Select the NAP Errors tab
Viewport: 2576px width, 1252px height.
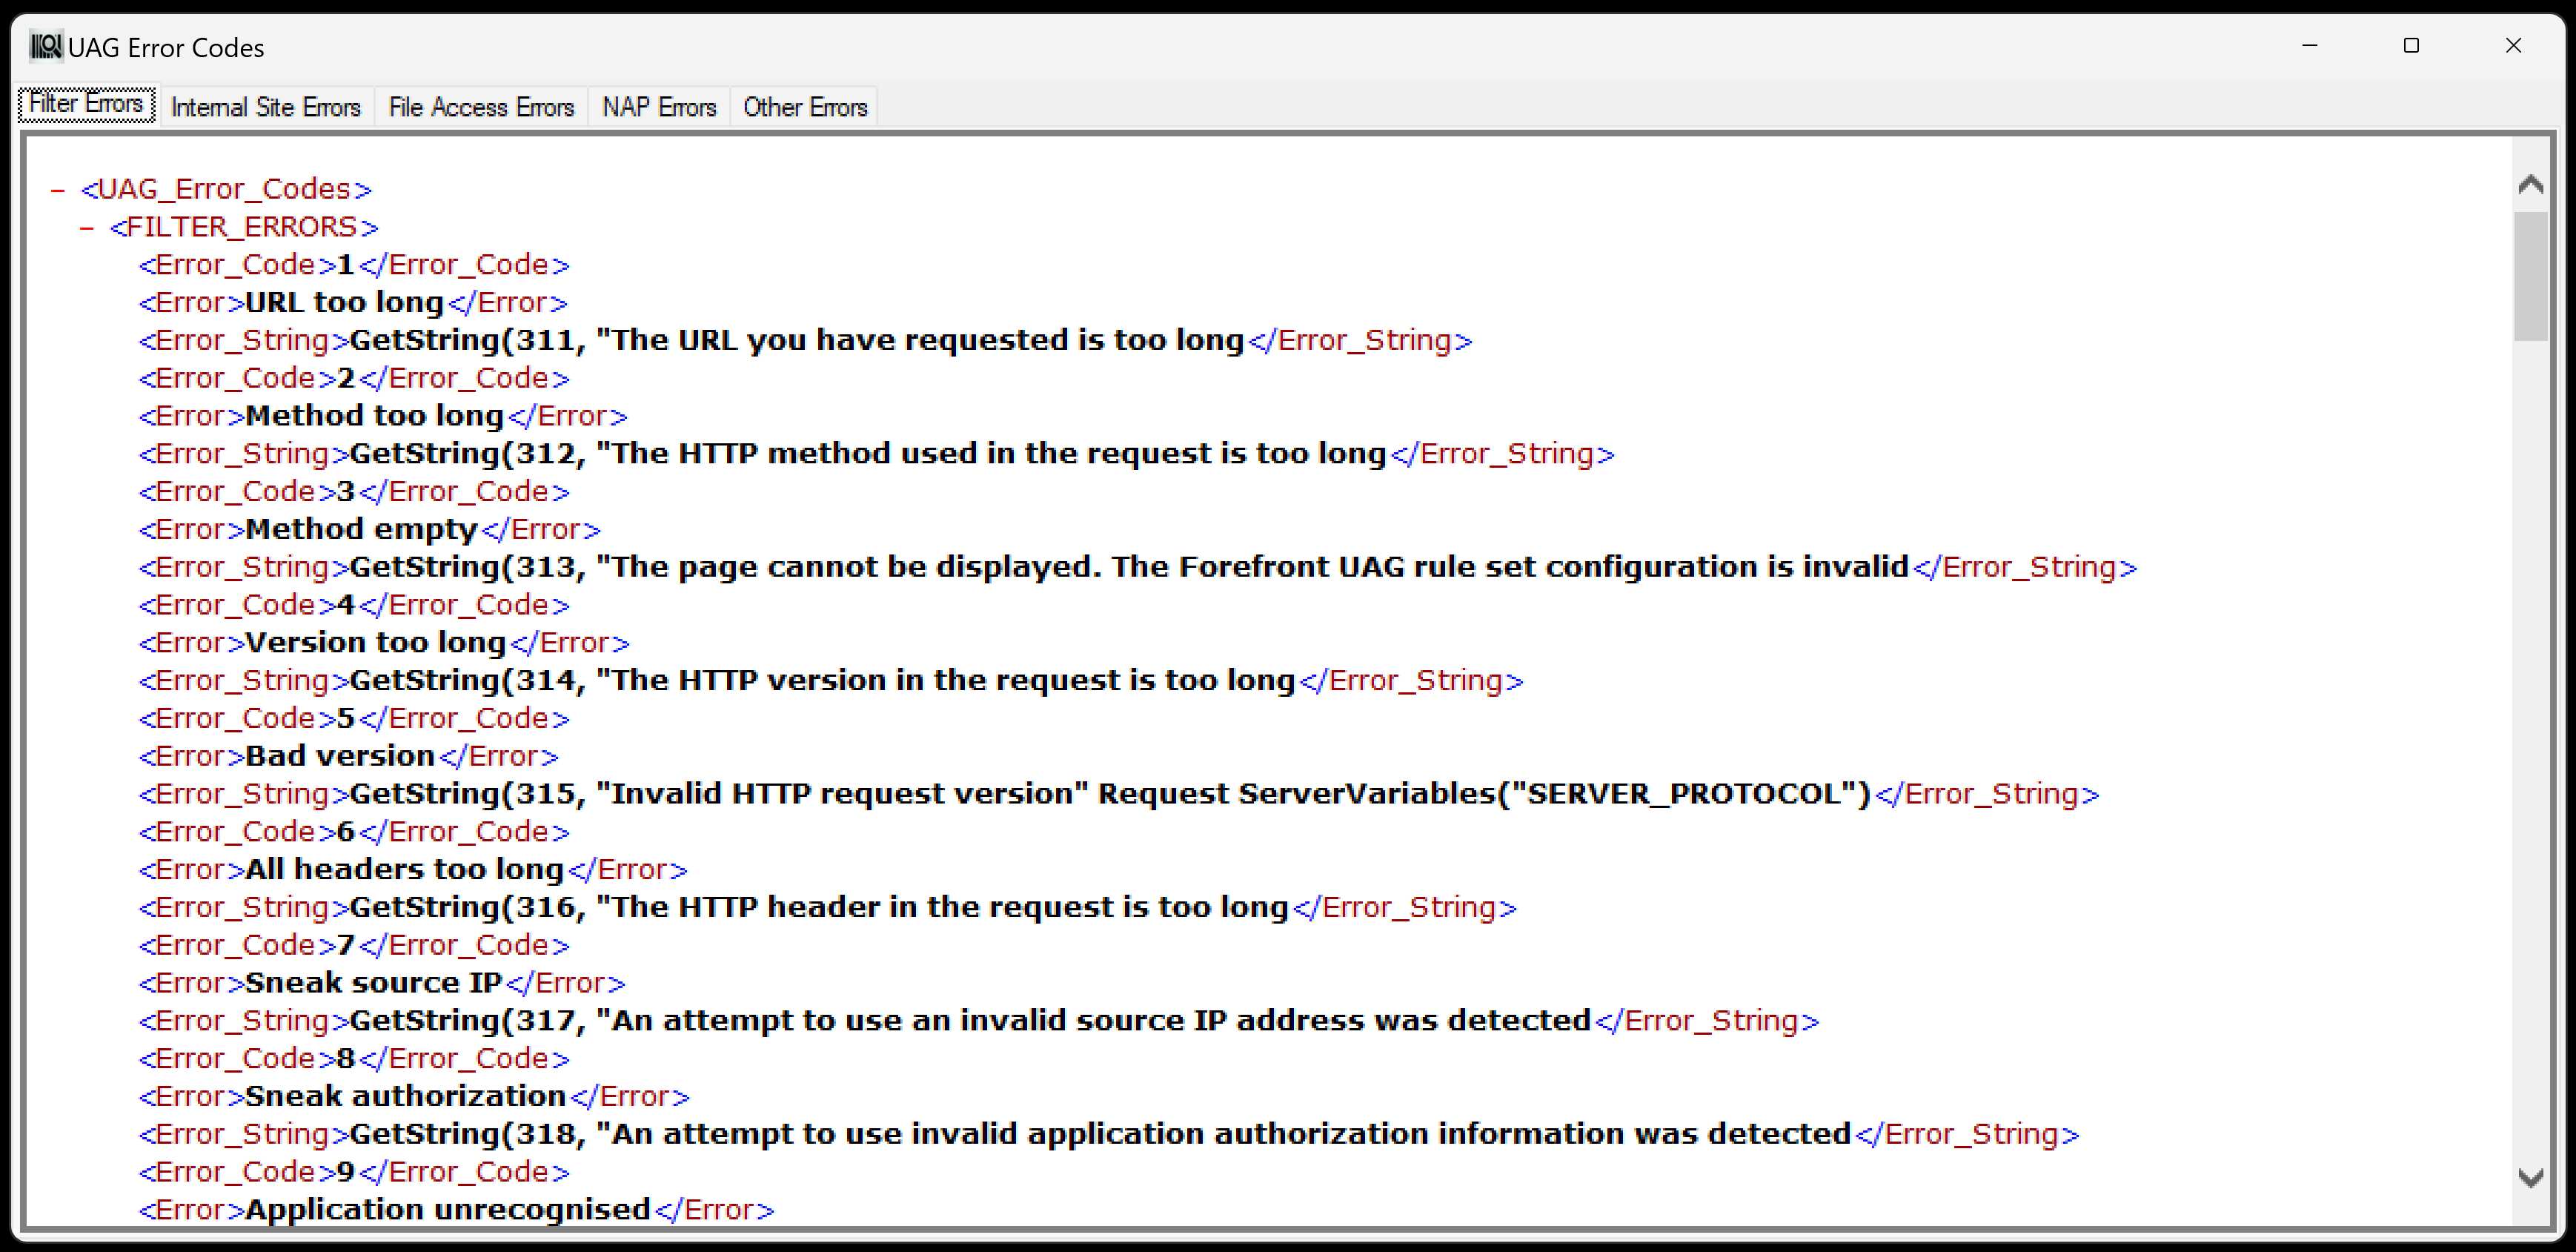[658, 106]
